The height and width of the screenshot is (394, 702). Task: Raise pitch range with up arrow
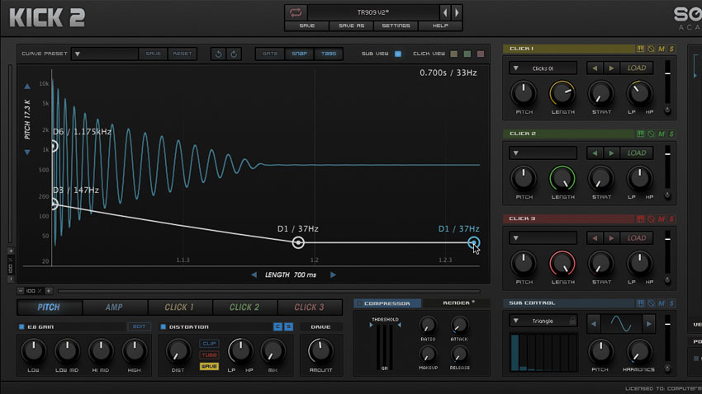tap(27, 86)
